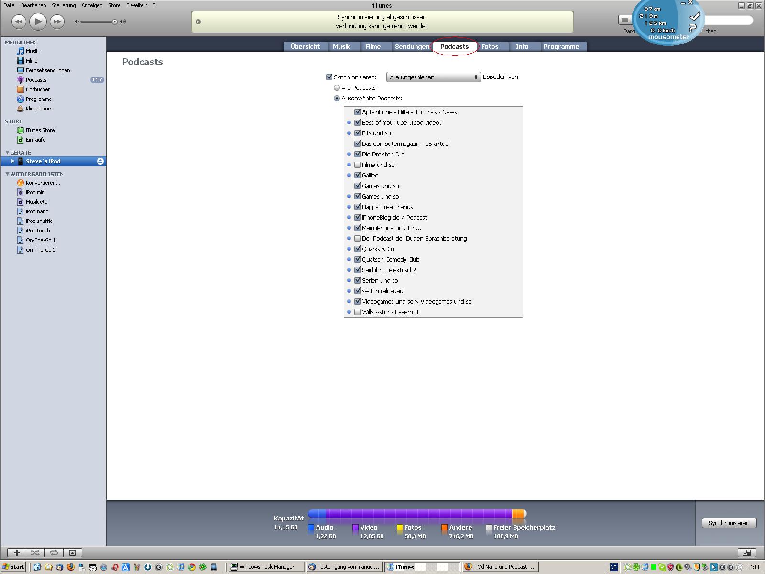The height and width of the screenshot is (574, 765).
Task: Uncheck the Quarks & Co podcast
Action: click(x=357, y=249)
